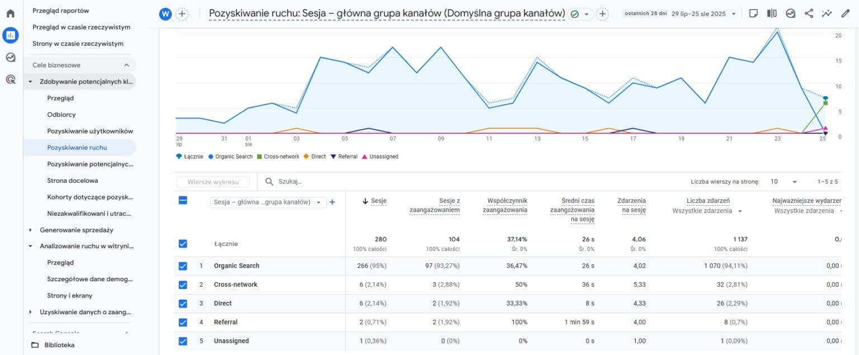The image size is (859, 355).
Task: Add a dimension with blue plus icon
Action: point(332,202)
